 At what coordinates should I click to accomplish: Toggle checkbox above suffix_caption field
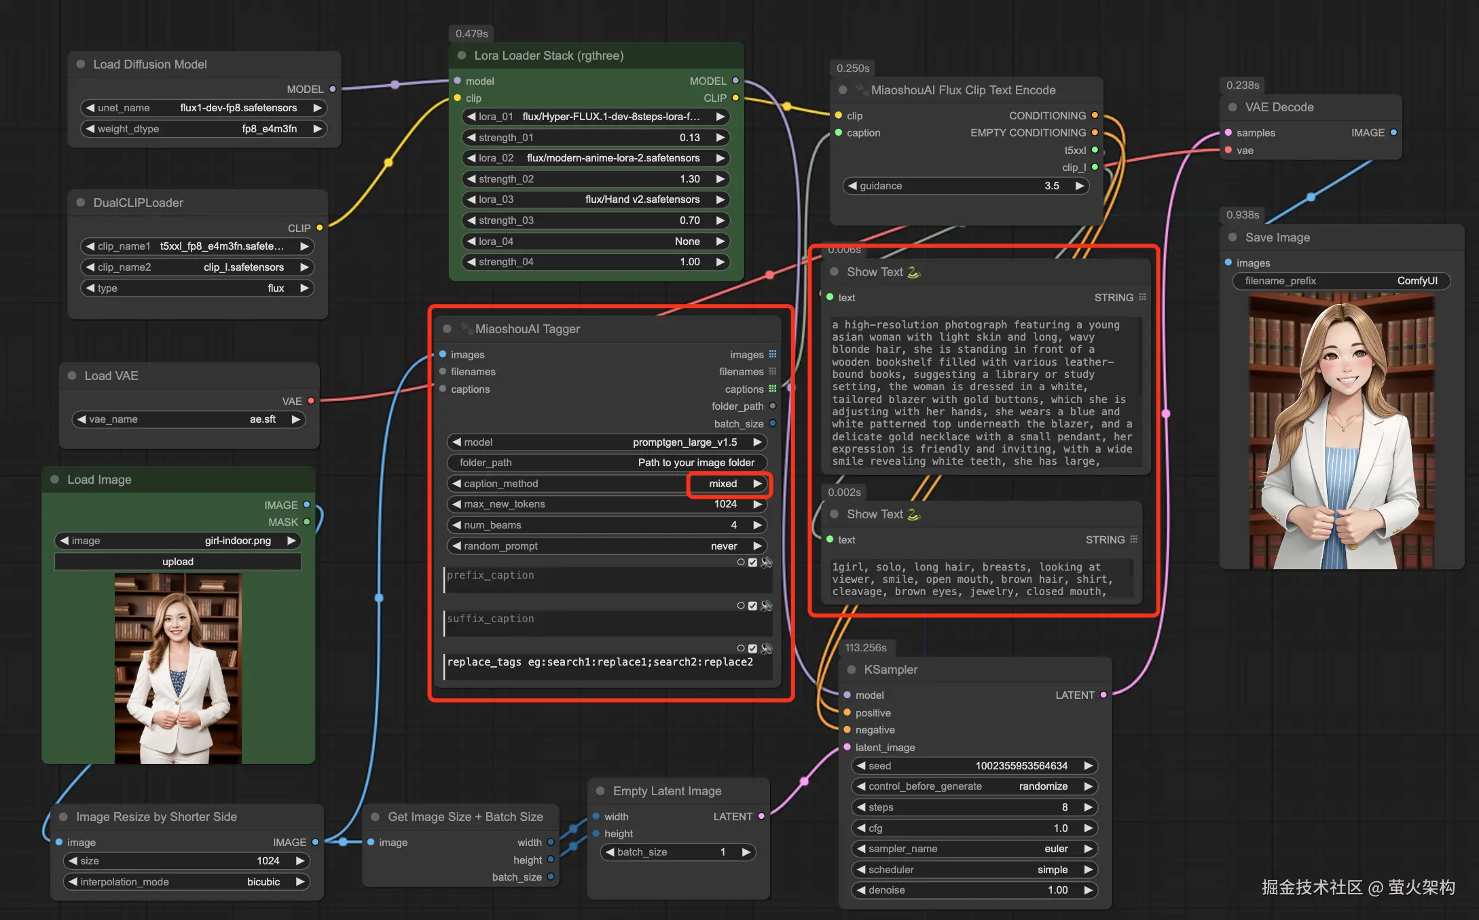[752, 606]
